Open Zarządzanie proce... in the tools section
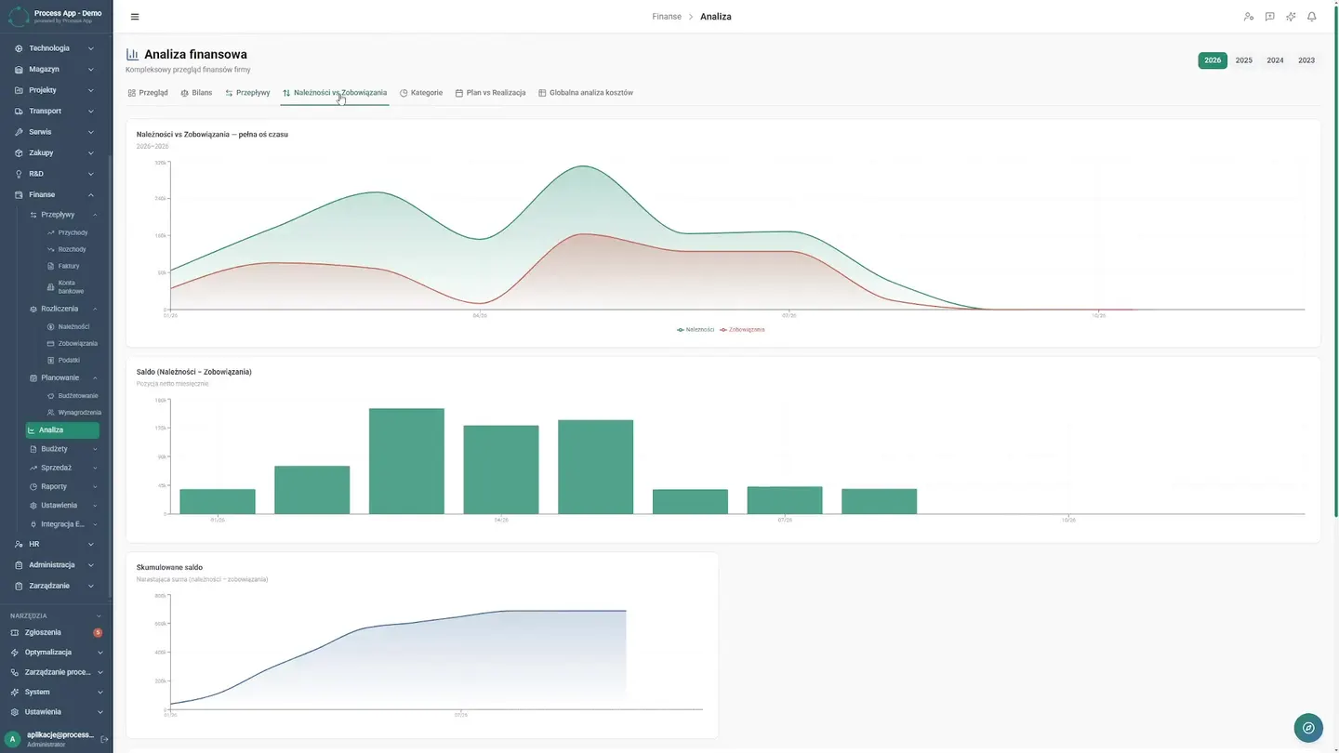The width and height of the screenshot is (1339, 753). point(57,672)
